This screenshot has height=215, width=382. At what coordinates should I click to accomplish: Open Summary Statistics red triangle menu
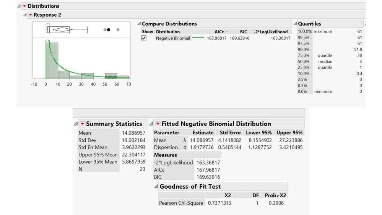[x=83, y=124]
